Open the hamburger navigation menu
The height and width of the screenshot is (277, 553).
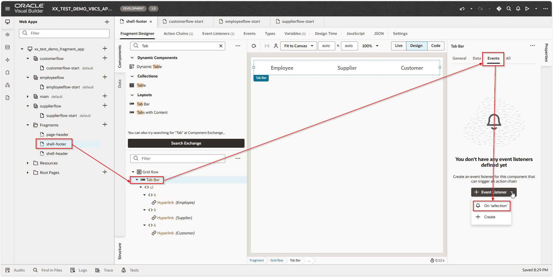coord(7,9)
